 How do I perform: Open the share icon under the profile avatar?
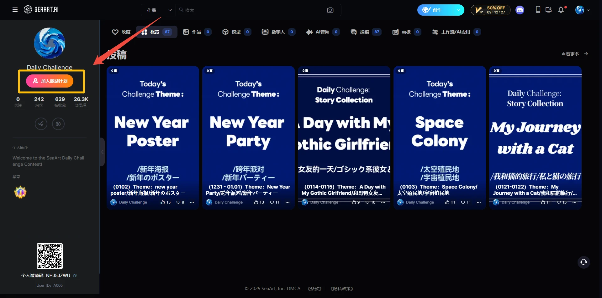click(41, 124)
